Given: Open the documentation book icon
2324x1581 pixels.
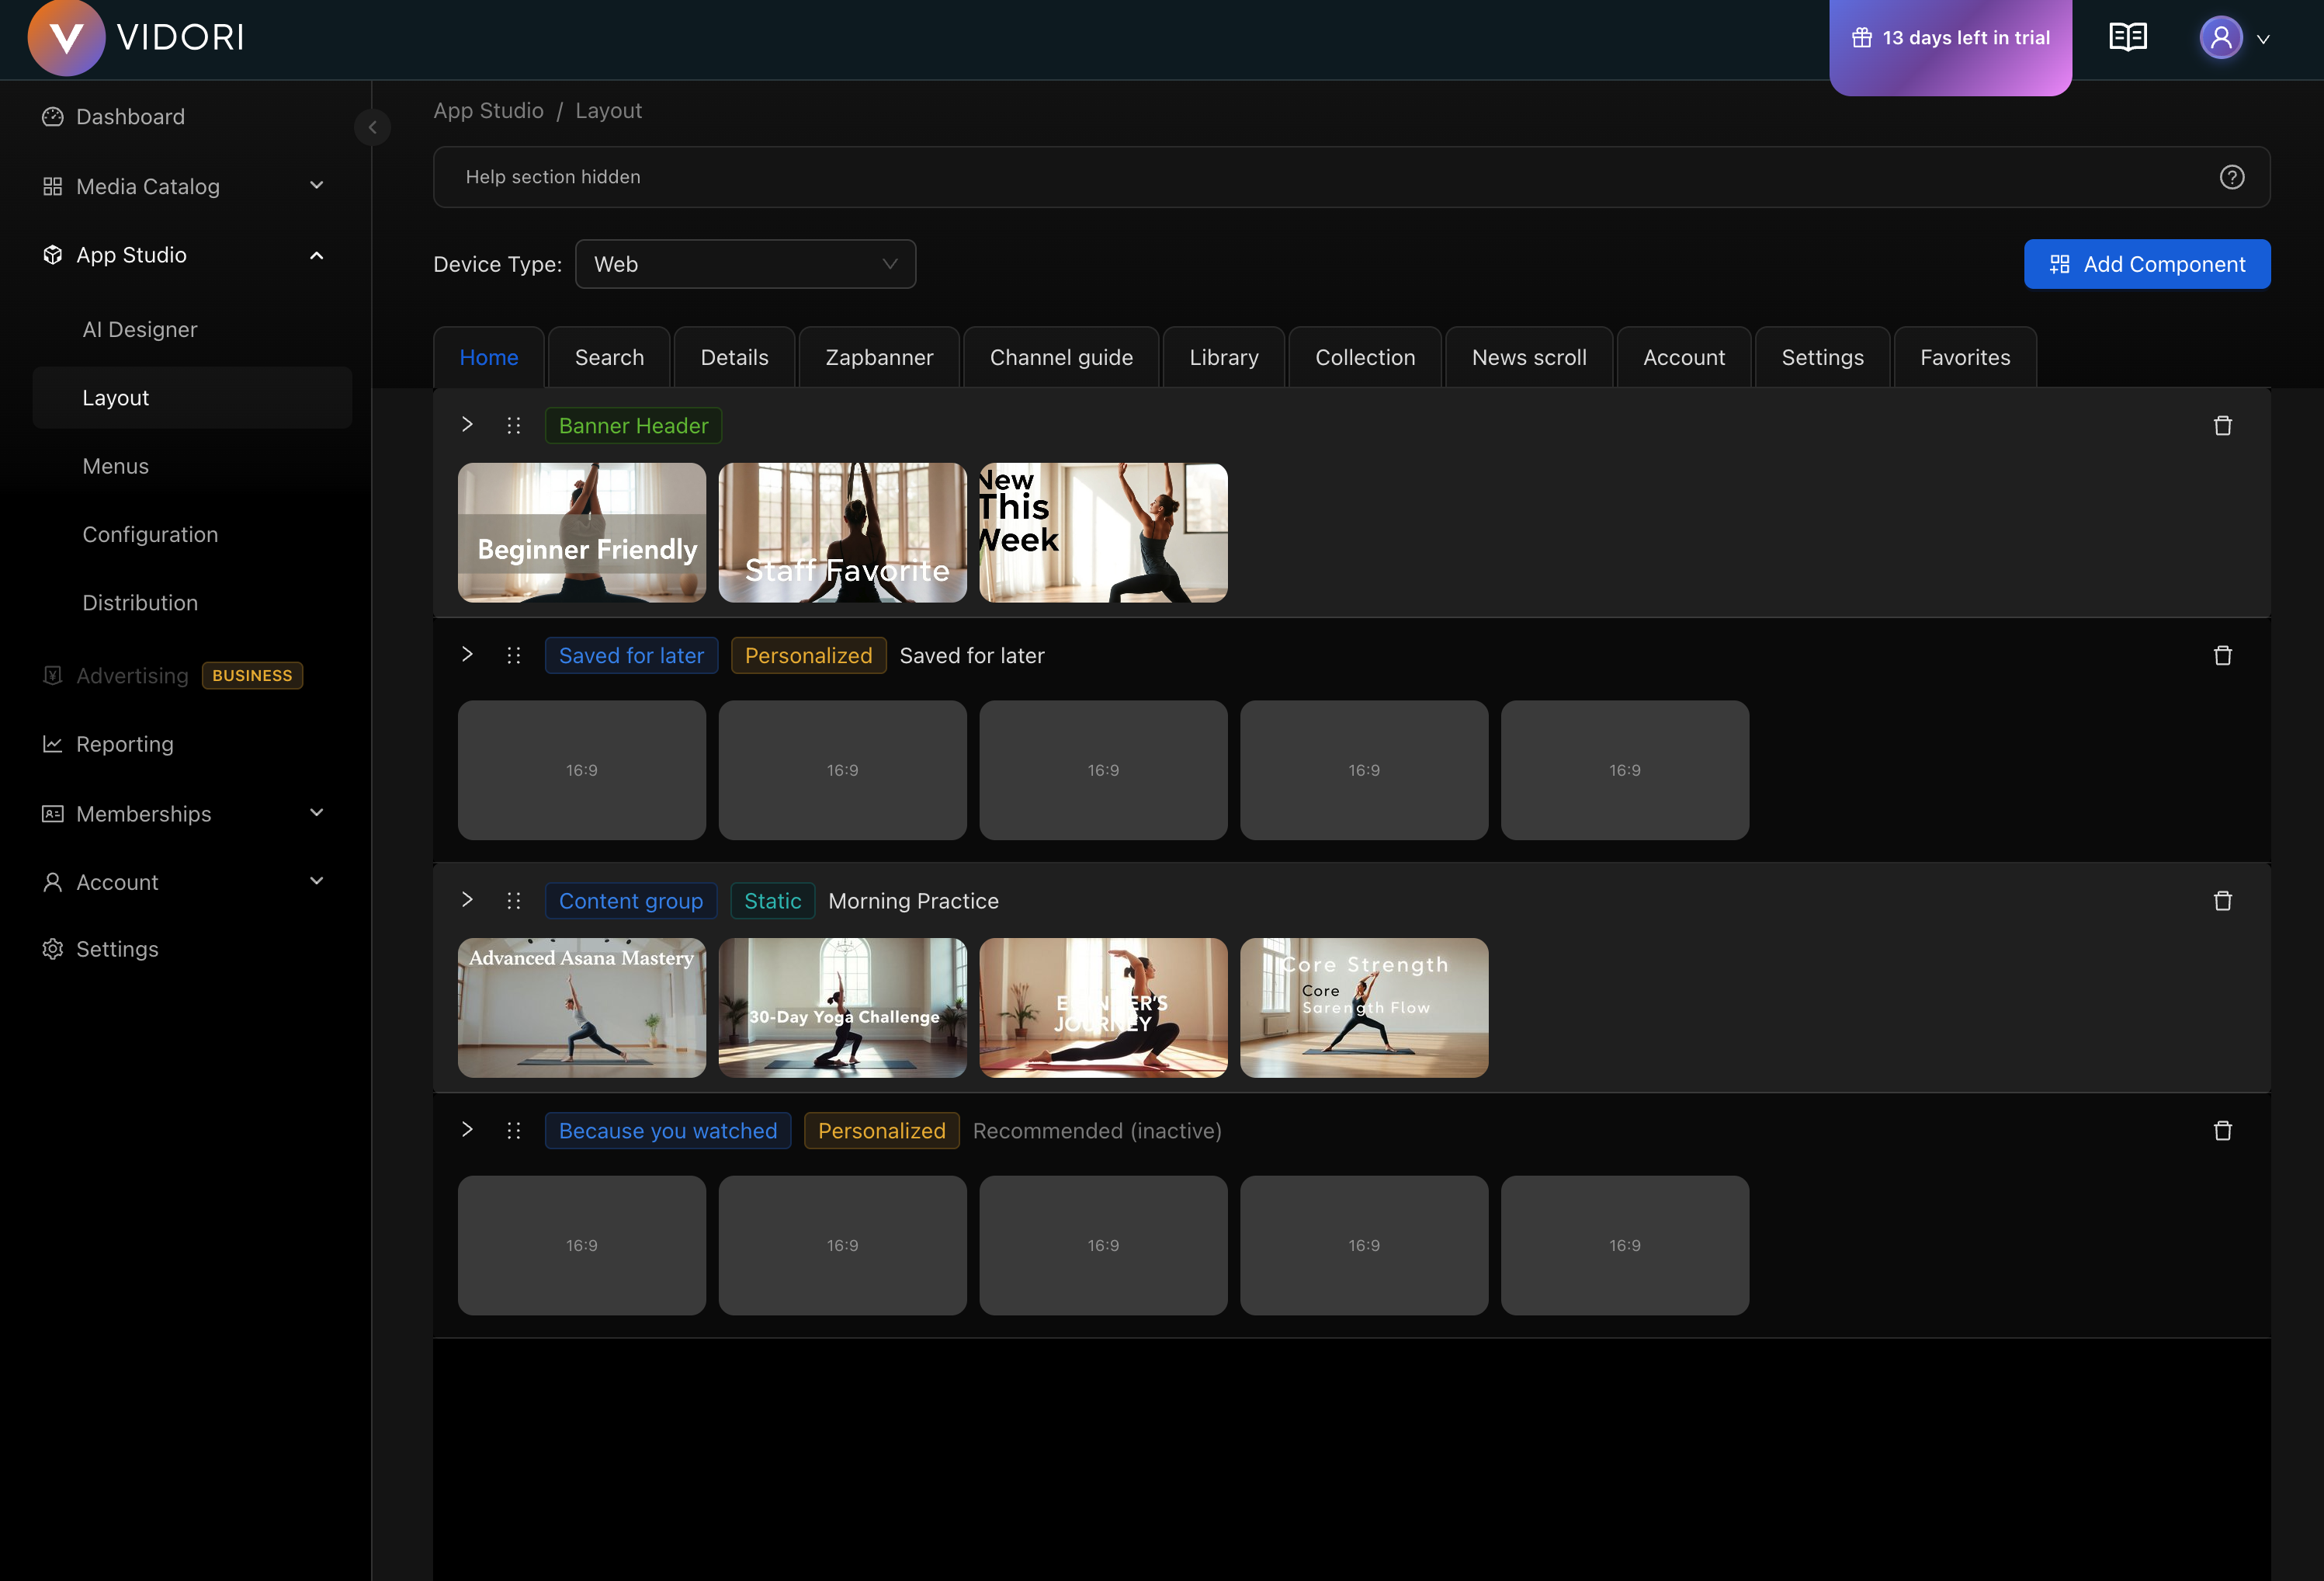Looking at the screenshot, I should point(2128,37).
